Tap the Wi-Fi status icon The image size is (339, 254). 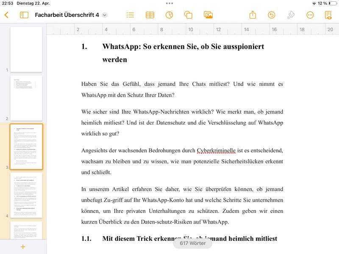click(314, 3)
